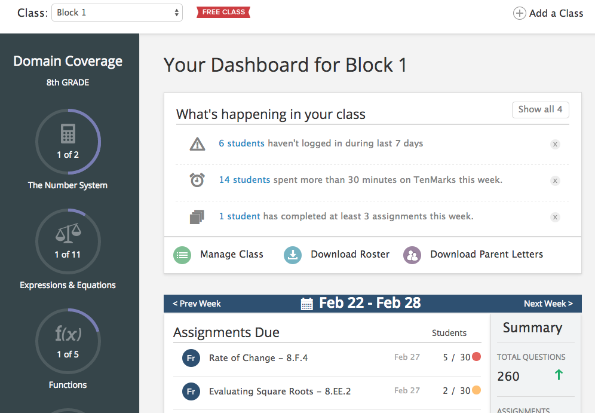Dismiss the 30 minutes on TenMarks notification

555,181
